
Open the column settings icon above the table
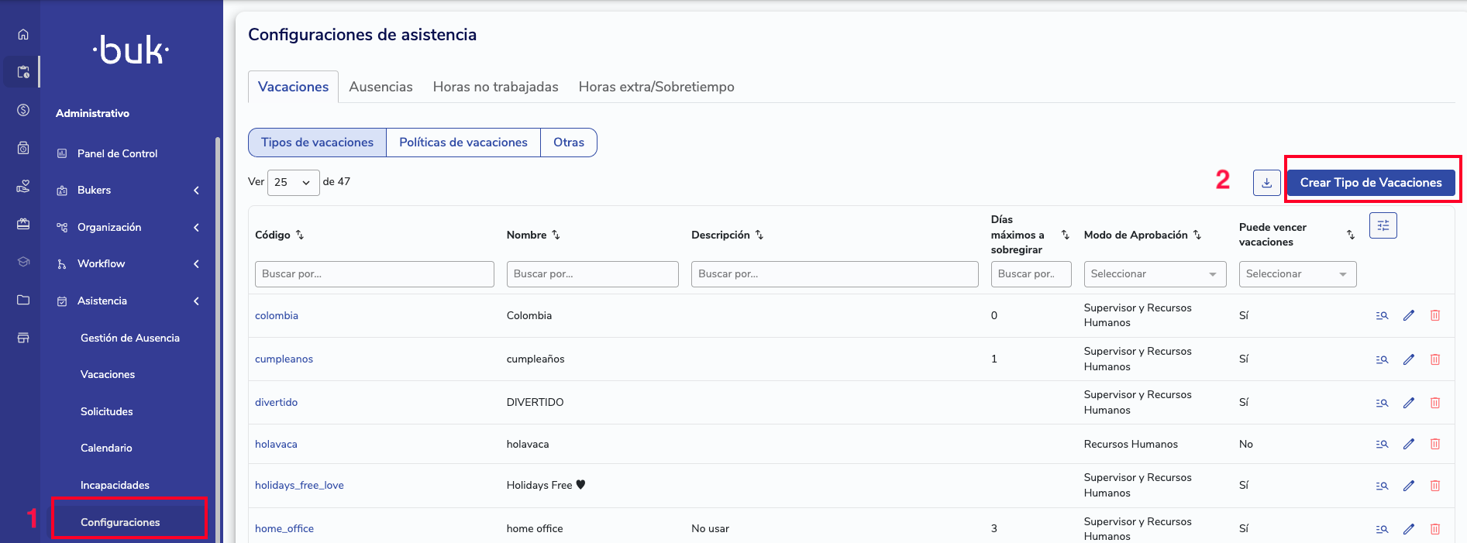(x=1383, y=225)
